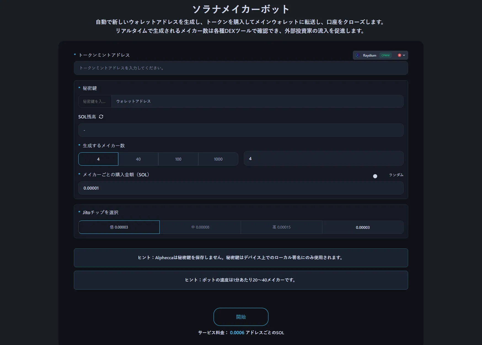Viewport: 482px width, 345px height.
Task: Click the custom Jito tip amount field
Action: coord(363,227)
